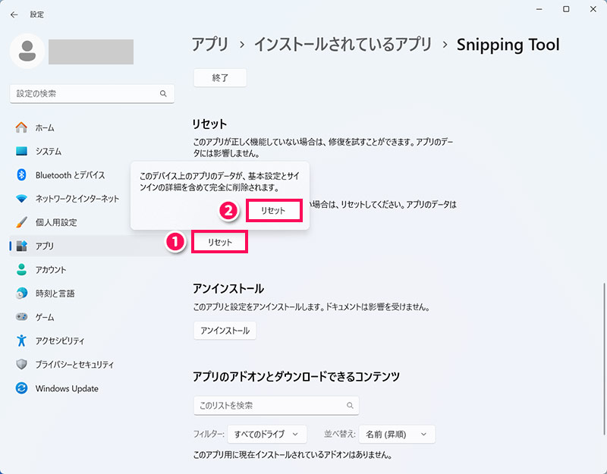
Task: Click the アンインストール button
Action: pos(225,331)
